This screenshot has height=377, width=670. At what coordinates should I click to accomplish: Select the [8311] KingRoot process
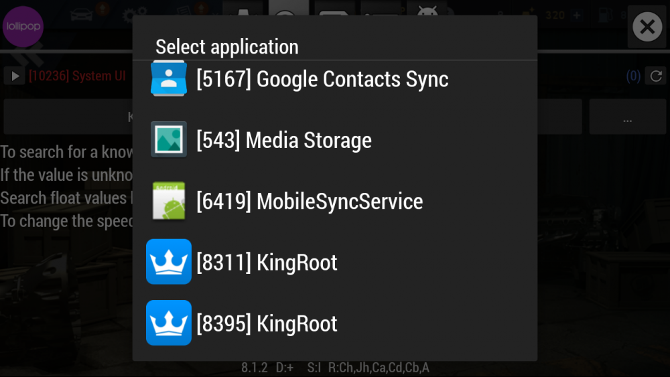267,262
